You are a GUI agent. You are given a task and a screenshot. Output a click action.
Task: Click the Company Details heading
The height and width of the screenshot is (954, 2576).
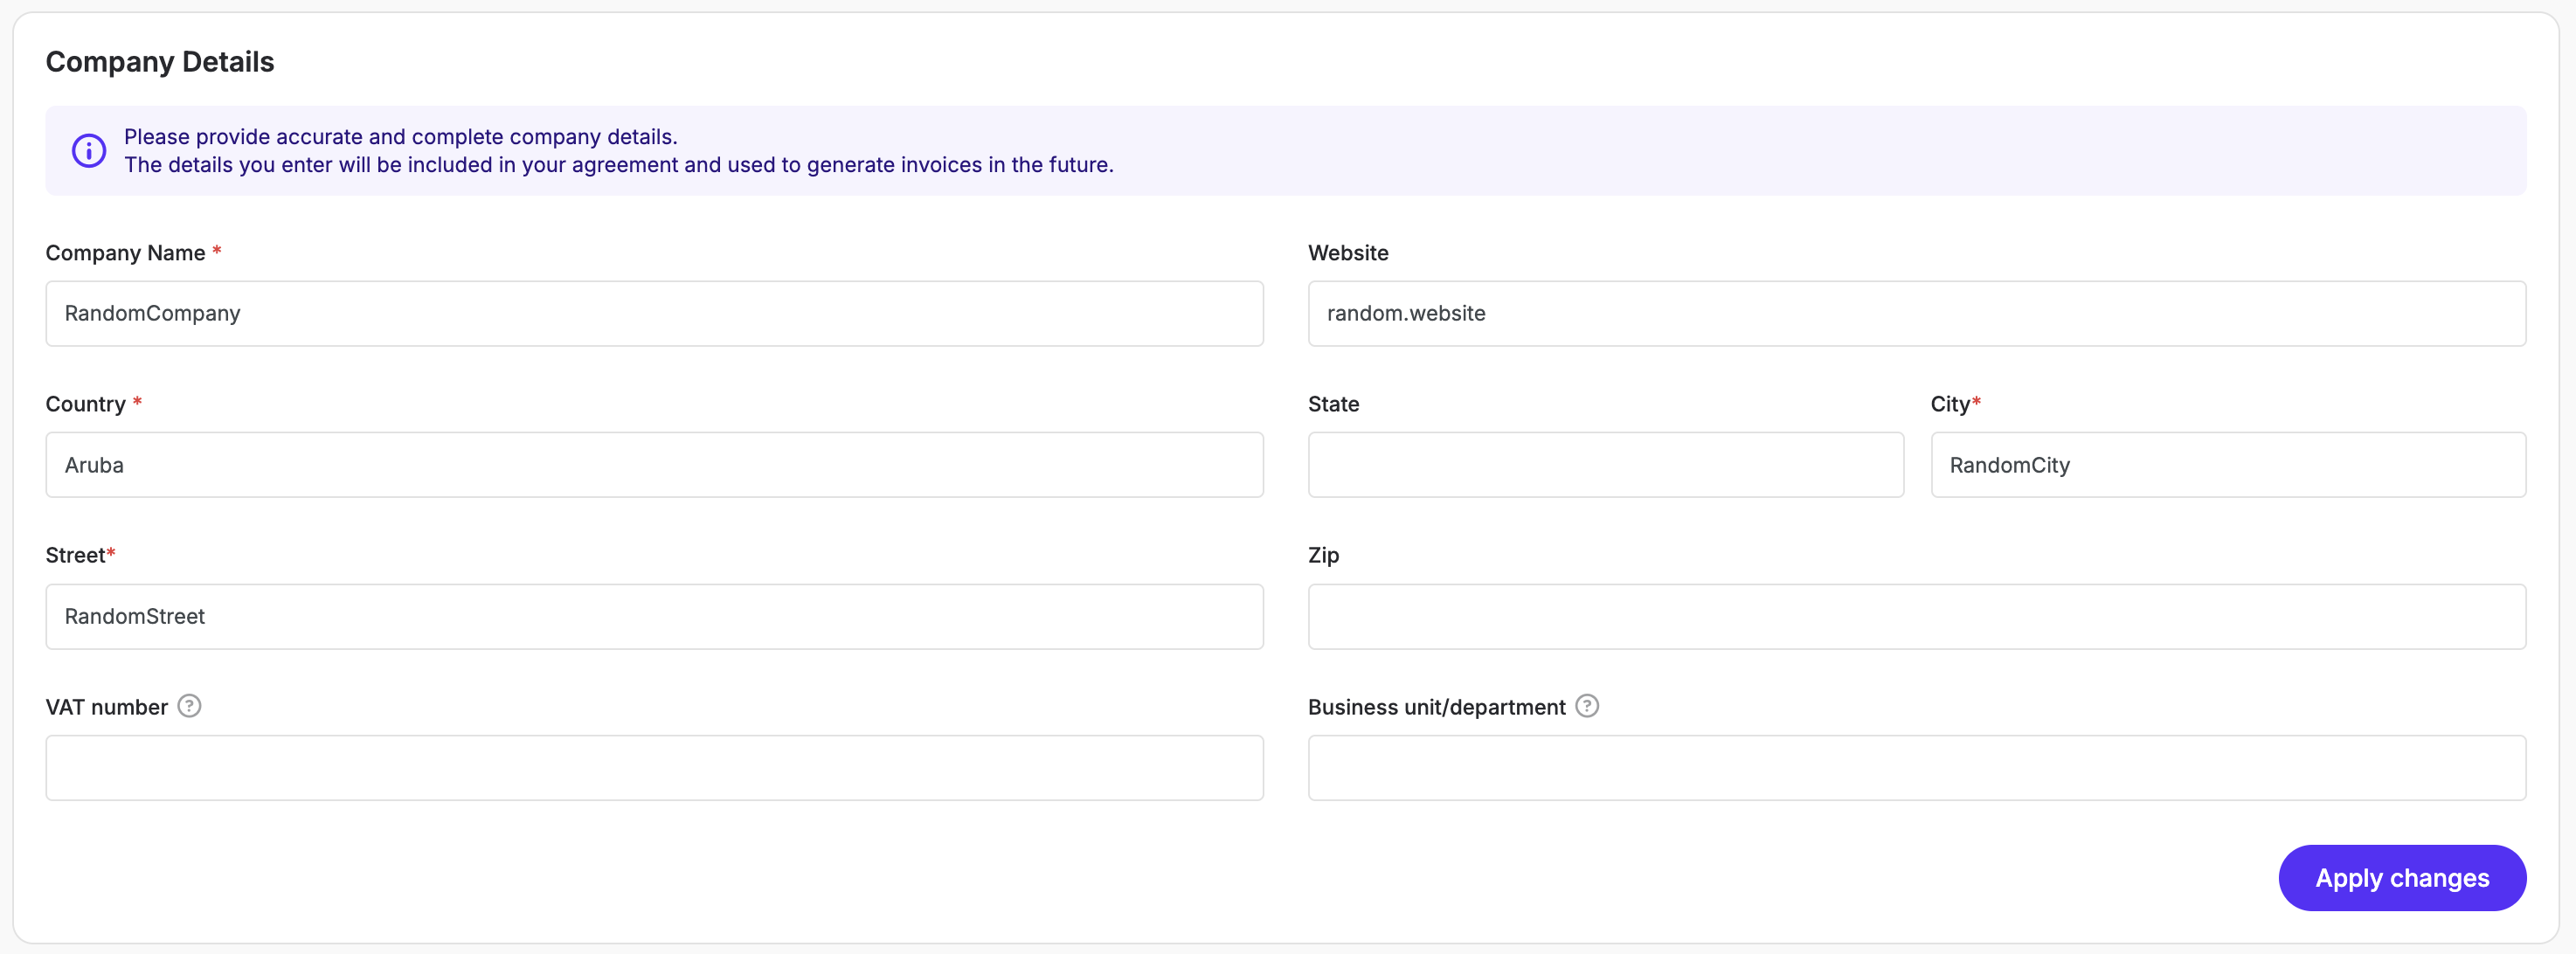coord(159,61)
